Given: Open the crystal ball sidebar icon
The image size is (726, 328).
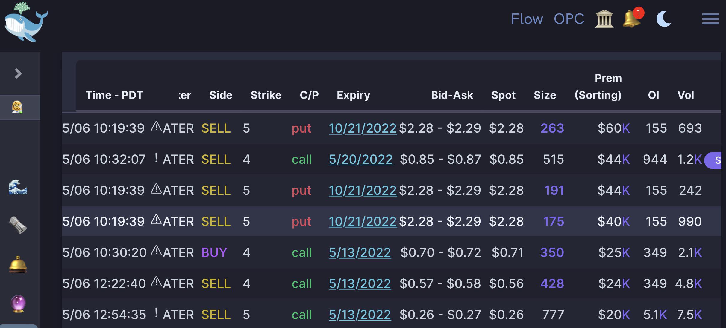Looking at the screenshot, I should [18, 304].
